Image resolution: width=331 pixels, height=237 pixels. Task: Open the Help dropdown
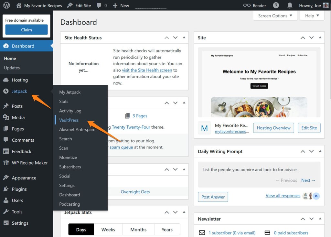coord(312,16)
